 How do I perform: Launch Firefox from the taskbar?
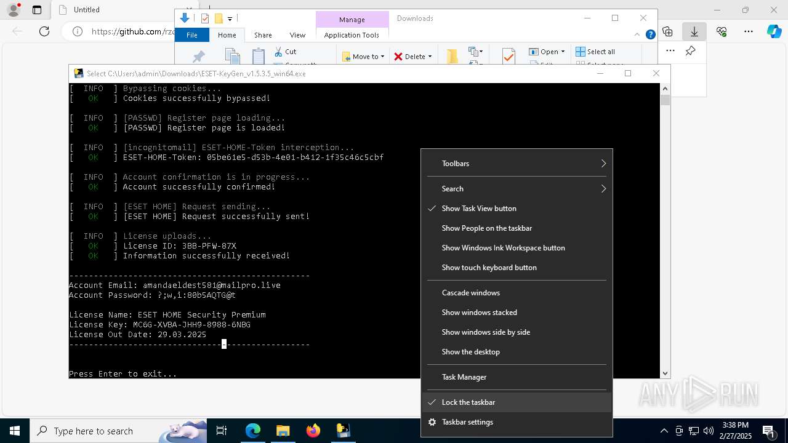pyautogui.click(x=313, y=431)
